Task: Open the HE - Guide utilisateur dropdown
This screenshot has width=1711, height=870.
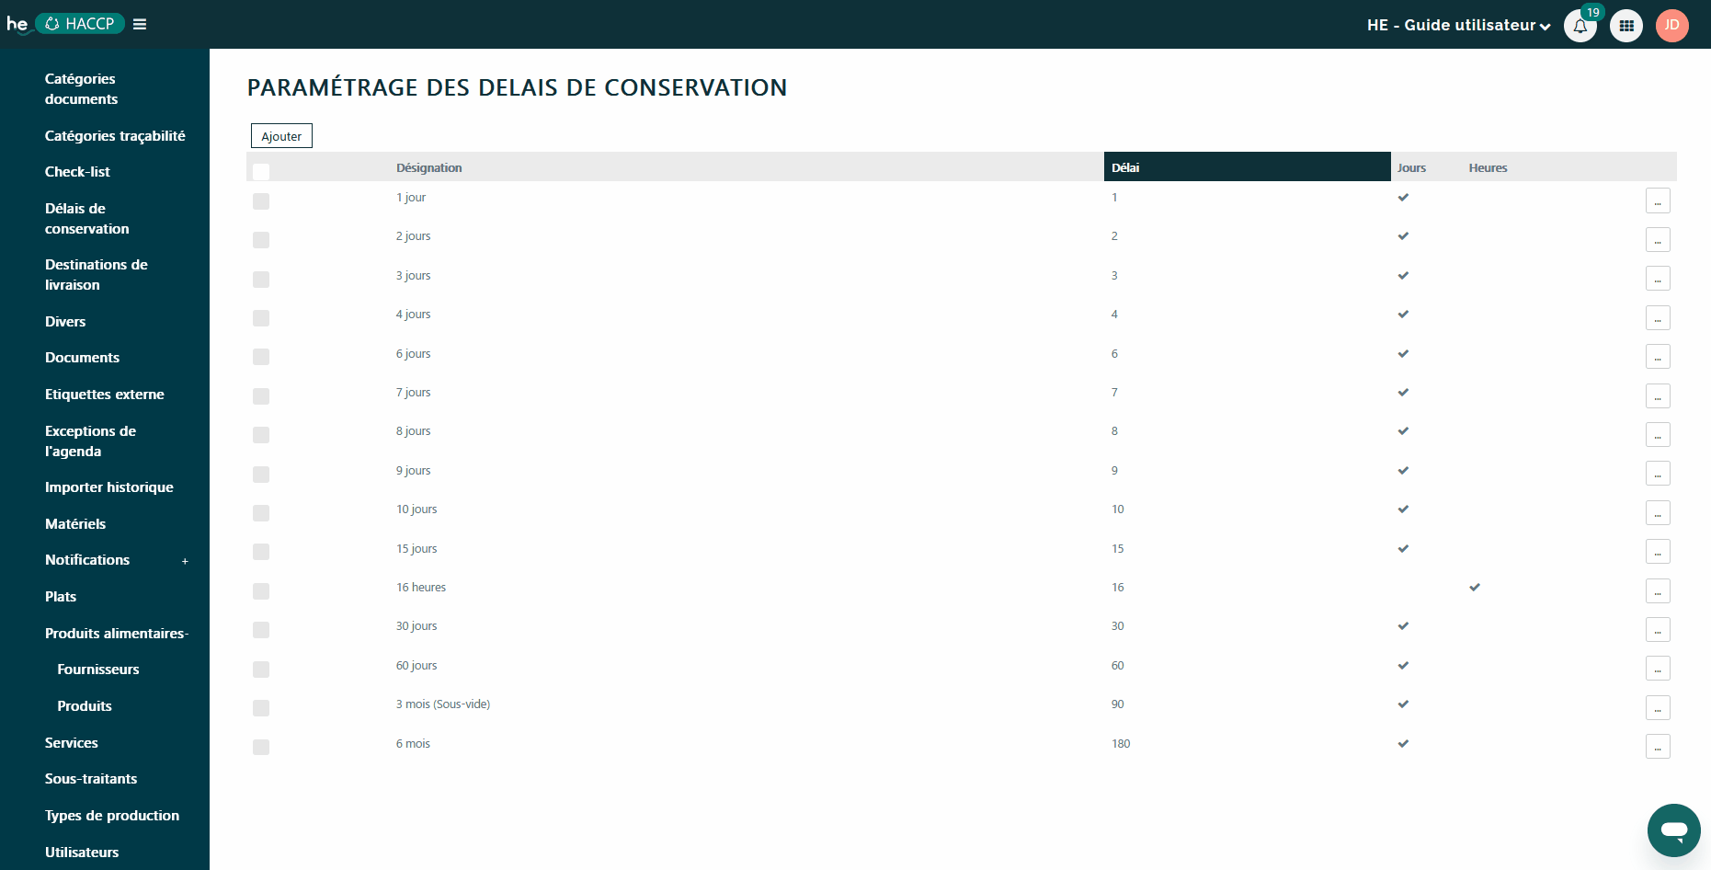Action: click(x=1458, y=26)
